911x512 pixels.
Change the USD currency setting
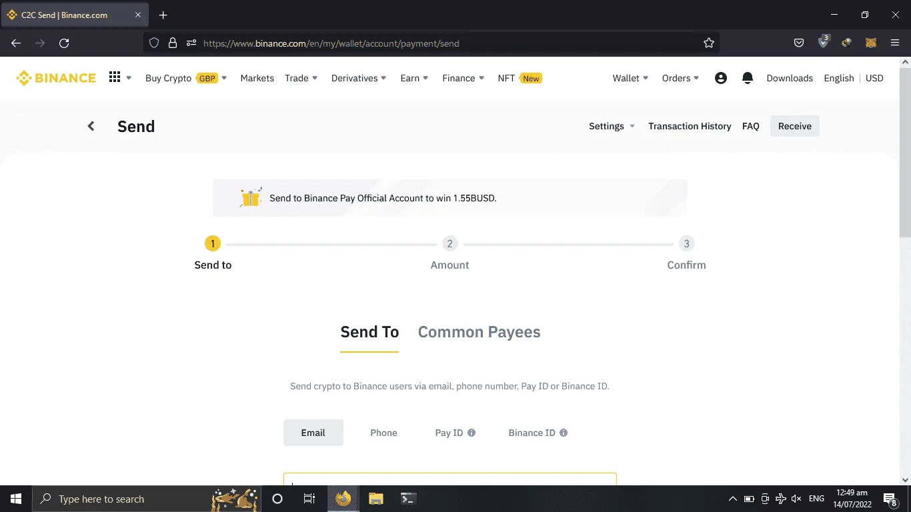point(874,78)
